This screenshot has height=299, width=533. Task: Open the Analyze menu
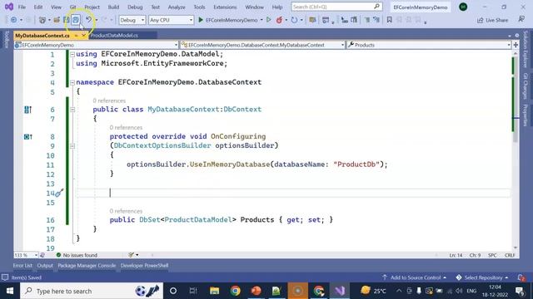tap(177, 7)
